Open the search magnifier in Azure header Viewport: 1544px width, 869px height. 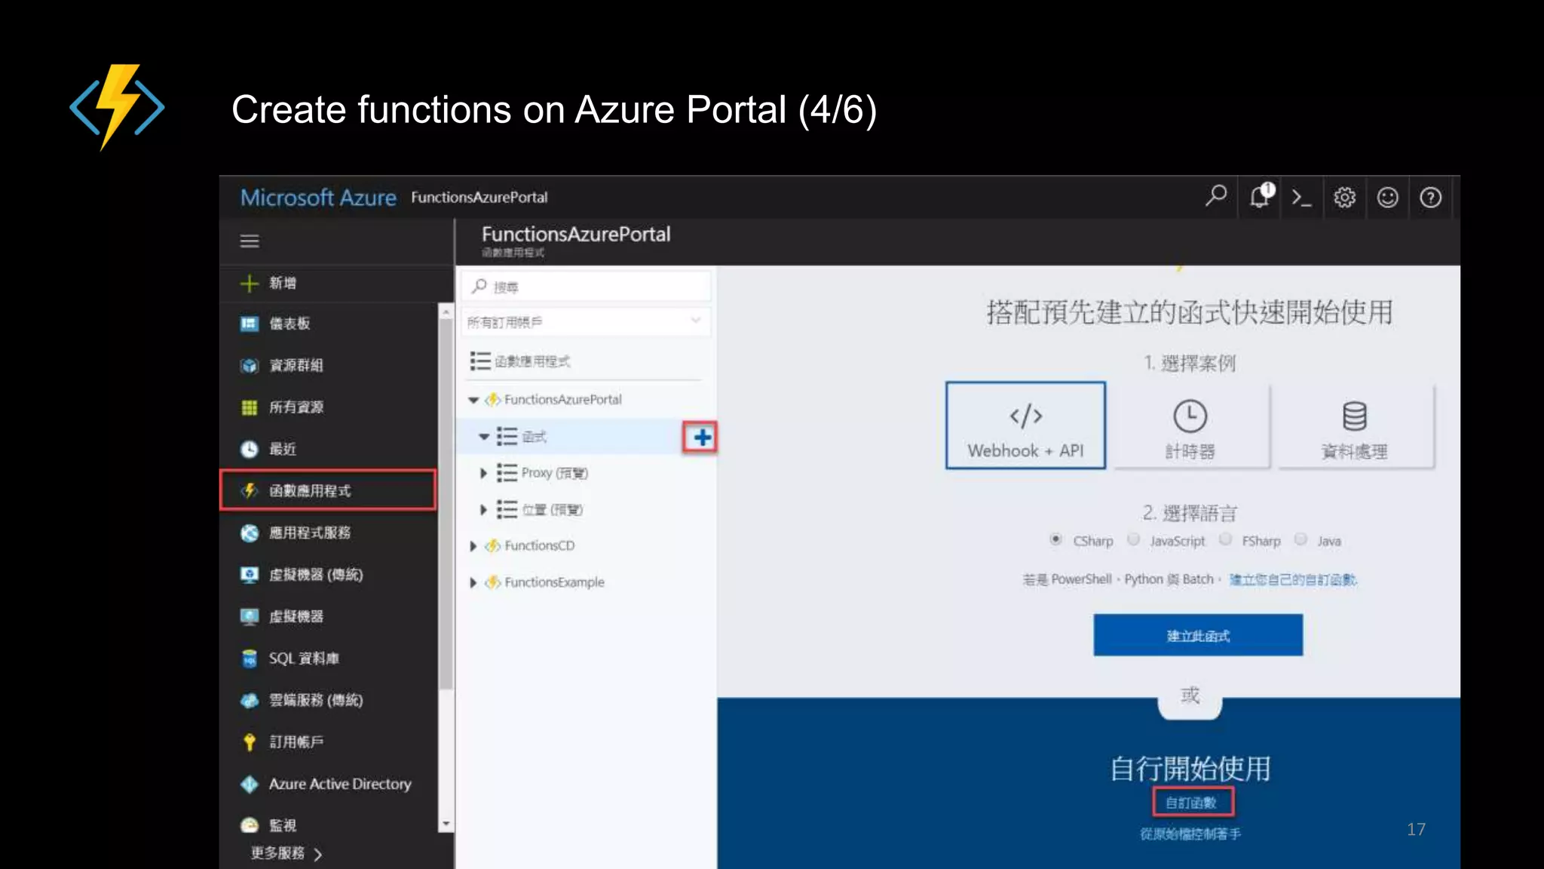[1215, 197]
